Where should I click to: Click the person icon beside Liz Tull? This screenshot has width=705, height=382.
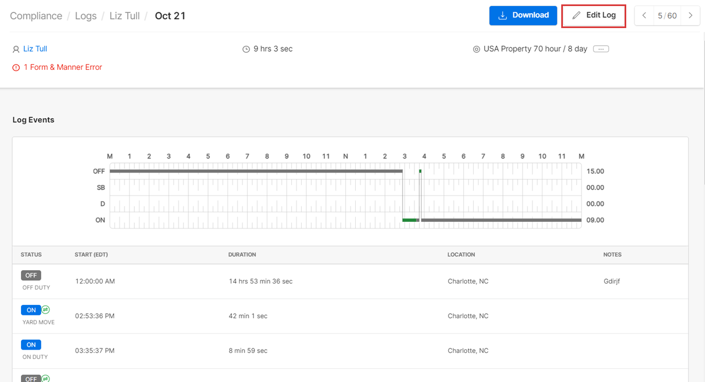(x=16, y=50)
